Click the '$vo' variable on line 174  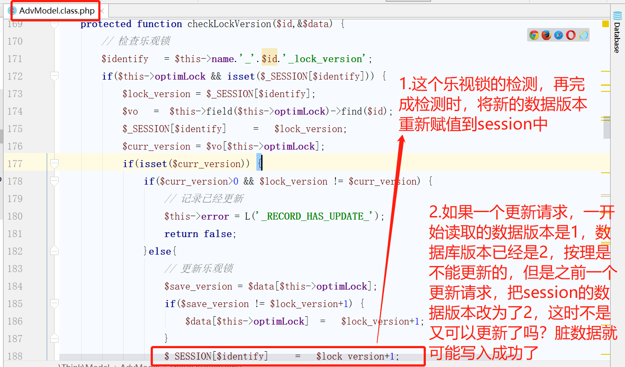click(x=130, y=111)
